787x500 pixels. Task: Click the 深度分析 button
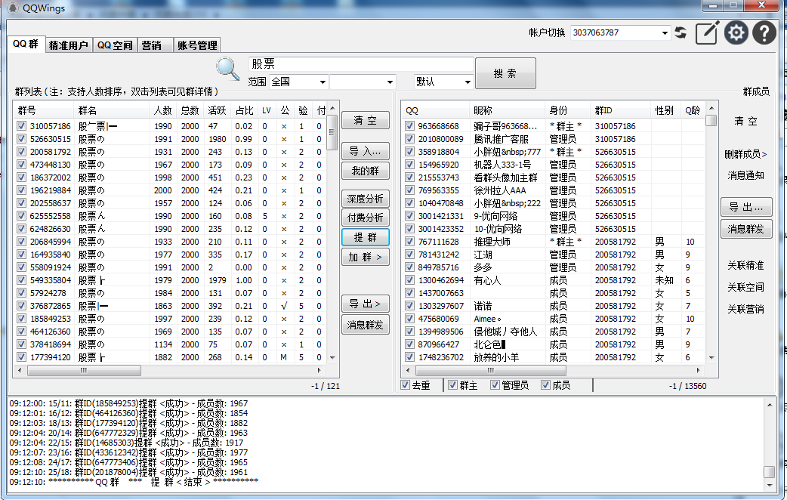coord(365,199)
